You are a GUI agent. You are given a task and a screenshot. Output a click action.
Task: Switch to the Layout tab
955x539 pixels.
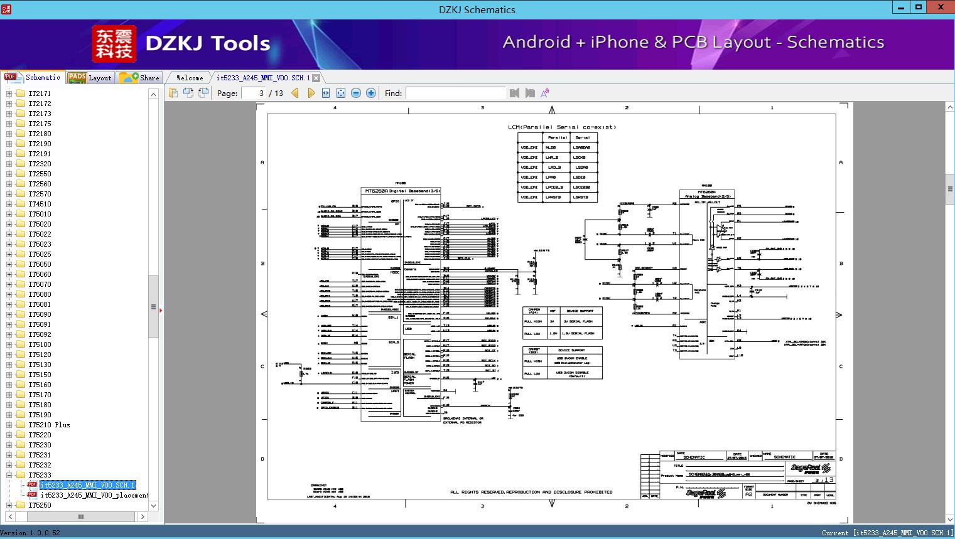tap(90, 77)
